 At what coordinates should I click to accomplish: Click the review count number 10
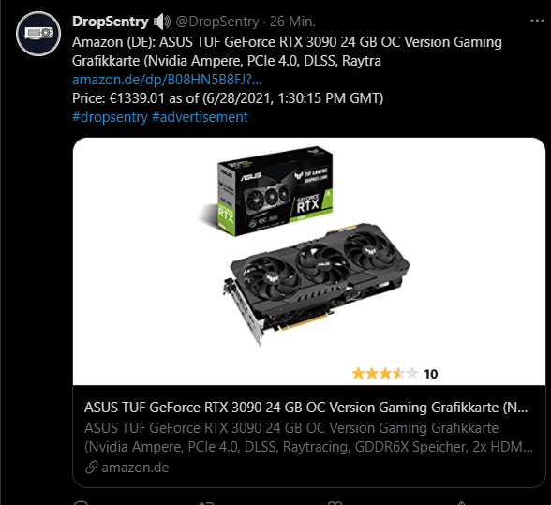[431, 374]
